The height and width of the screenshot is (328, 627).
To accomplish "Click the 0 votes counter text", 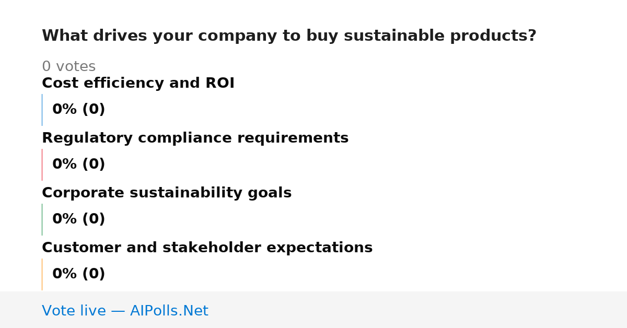I will pos(68,67).
